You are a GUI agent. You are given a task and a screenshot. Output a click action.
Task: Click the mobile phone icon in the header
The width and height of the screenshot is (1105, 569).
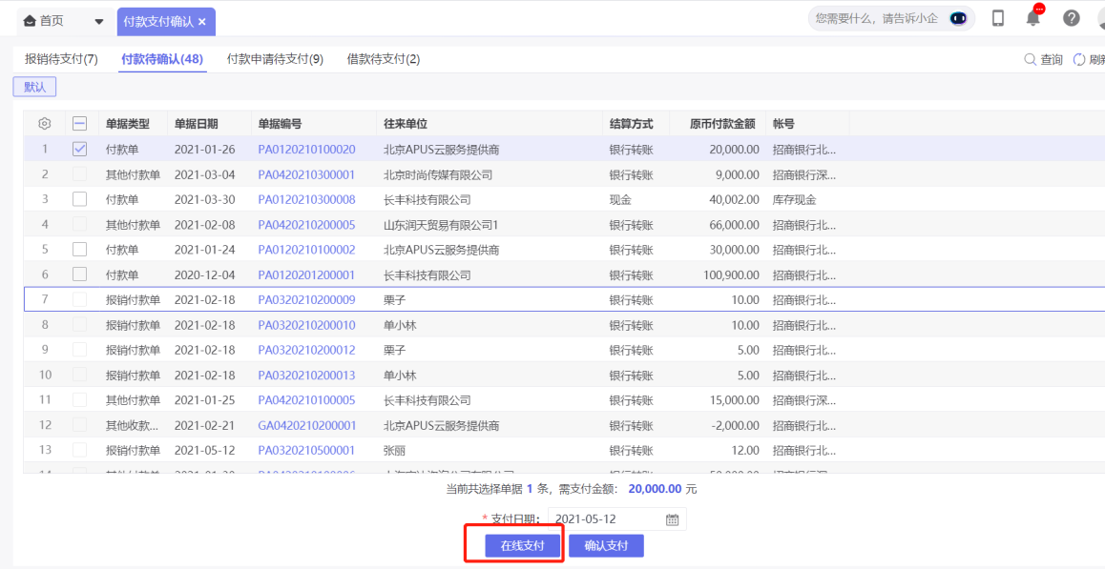[998, 17]
